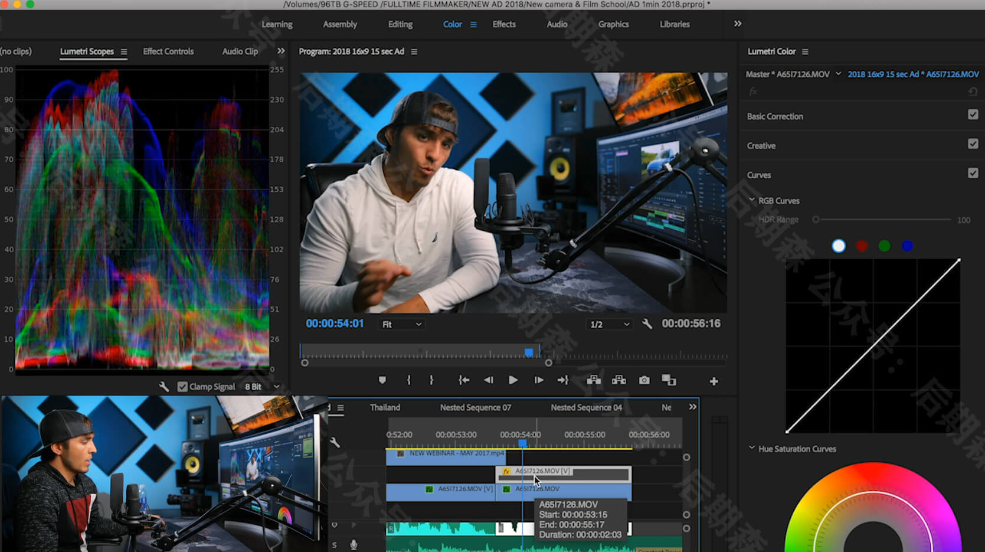This screenshot has width=985, height=552.
Task: Click the Basic Correction section header
Action: click(775, 116)
